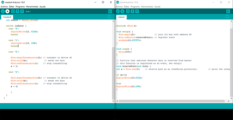Viewport: 233px width, 120px height.
Task: Click 'x = 1;' line in master4
Action: (14, 66)
